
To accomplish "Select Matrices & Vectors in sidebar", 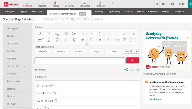I will [x=16, y=66].
